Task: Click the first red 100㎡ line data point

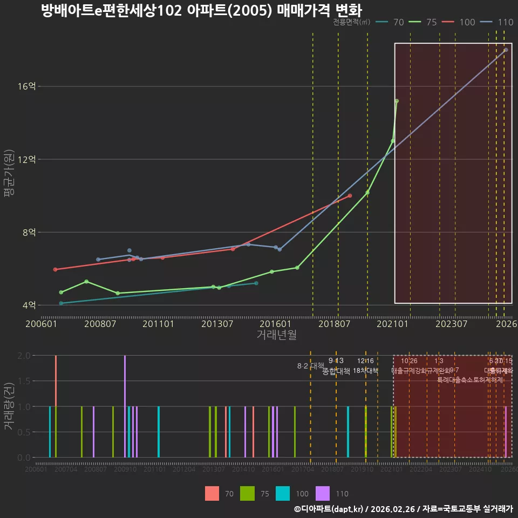Action: coord(55,270)
